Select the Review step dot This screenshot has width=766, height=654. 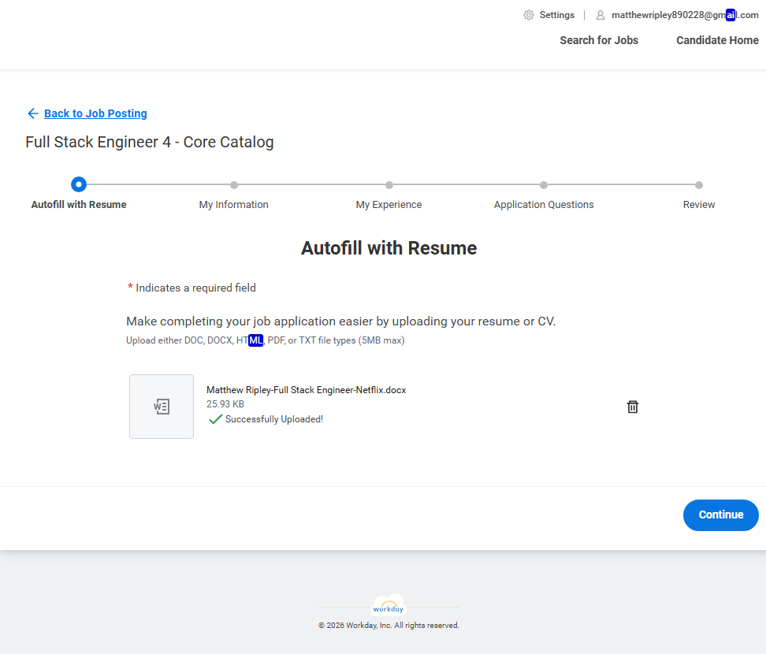(x=699, y=185)
